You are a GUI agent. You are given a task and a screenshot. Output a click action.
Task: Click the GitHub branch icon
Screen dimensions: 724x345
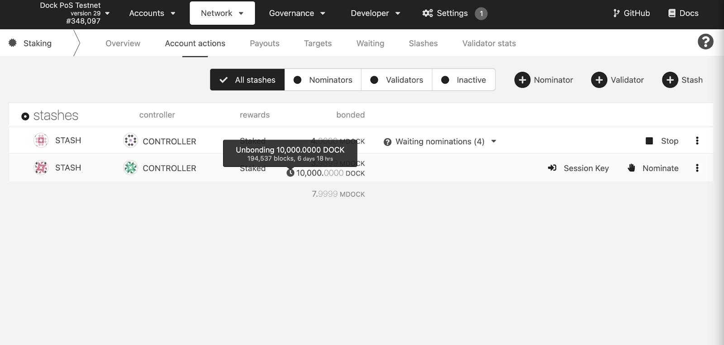(616, 13)
